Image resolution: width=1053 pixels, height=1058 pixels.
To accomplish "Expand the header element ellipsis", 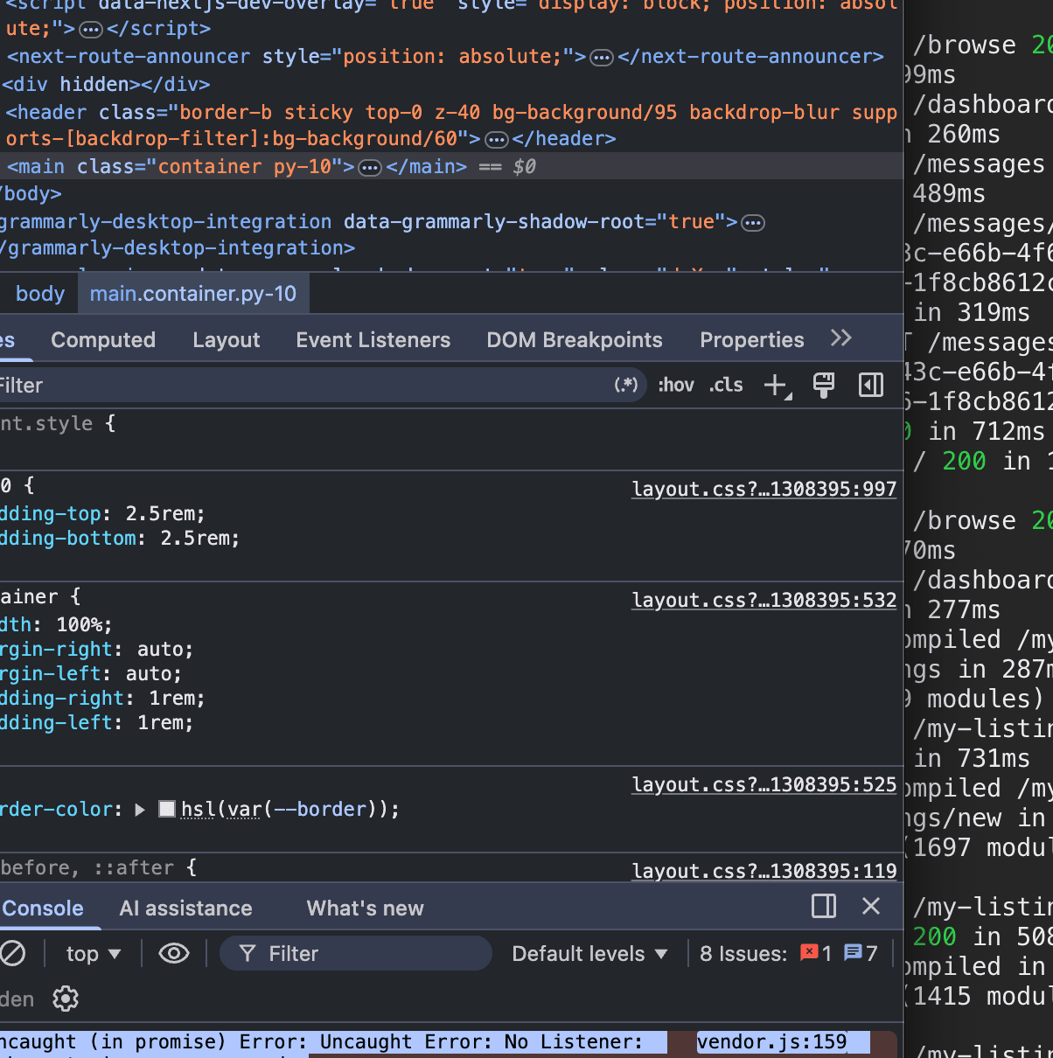I will coord(497,140).
